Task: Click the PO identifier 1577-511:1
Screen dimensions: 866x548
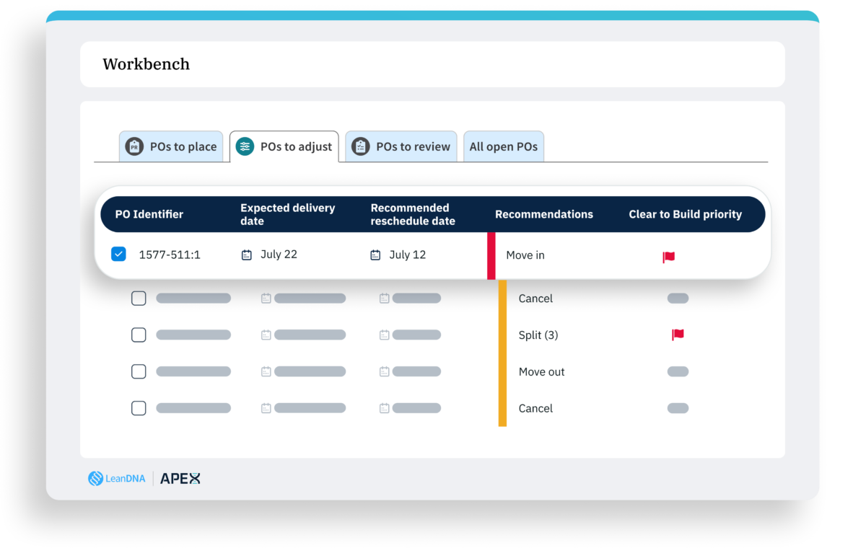Action: click(170, 255)
